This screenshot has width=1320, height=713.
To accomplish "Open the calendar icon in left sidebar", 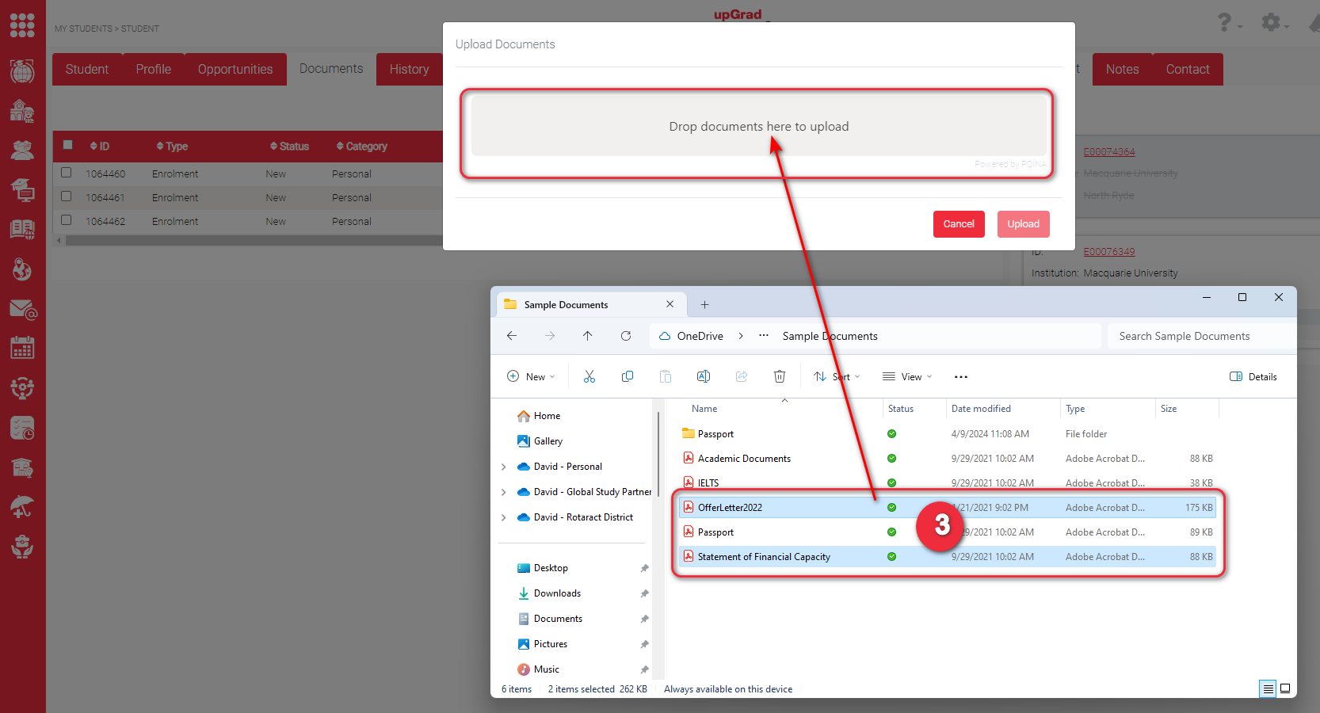I will (x=22, y=348).
